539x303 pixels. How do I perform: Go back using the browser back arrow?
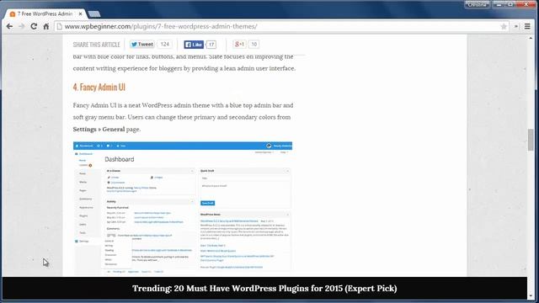(x=9, y=26)
